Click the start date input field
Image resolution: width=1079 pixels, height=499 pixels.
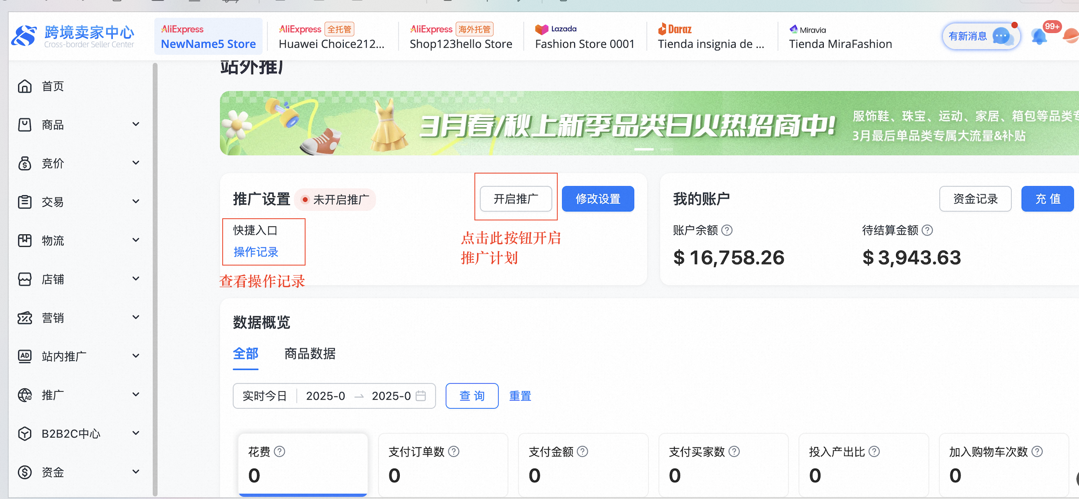click(326, 396)
